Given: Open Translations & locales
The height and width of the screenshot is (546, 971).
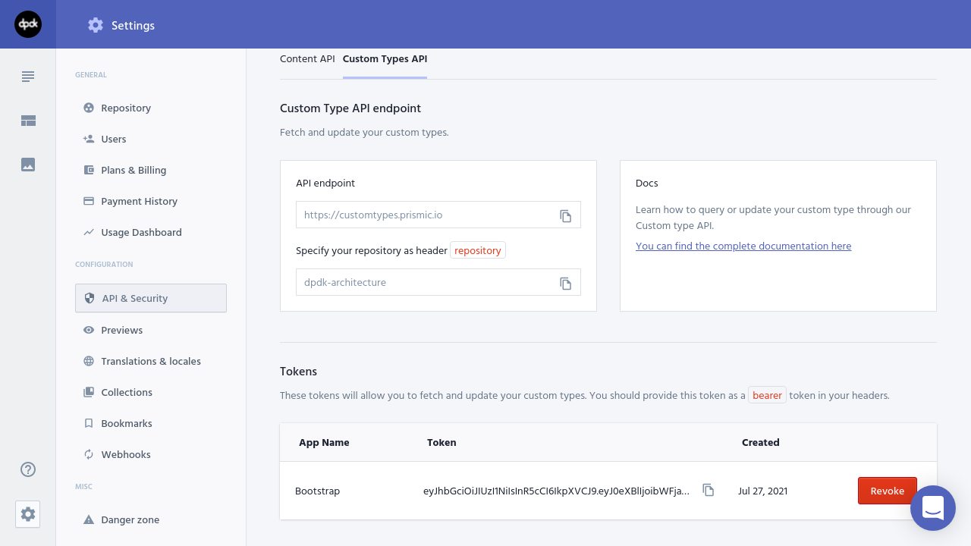Looking at the screenshot, I should (x=151, y=361).
